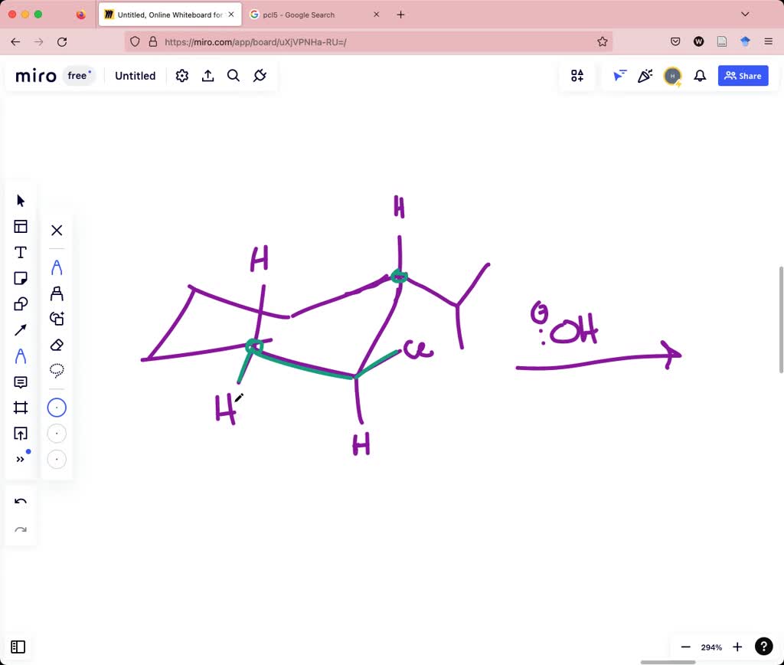
Task: Open the Sticky note tool
Action: pyautogui.click(x=20, y=277)
